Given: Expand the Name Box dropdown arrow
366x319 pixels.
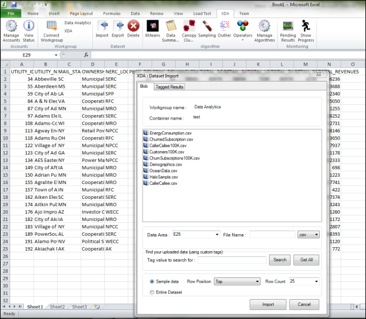Looking at the screenshot, I should pos(56,55).
